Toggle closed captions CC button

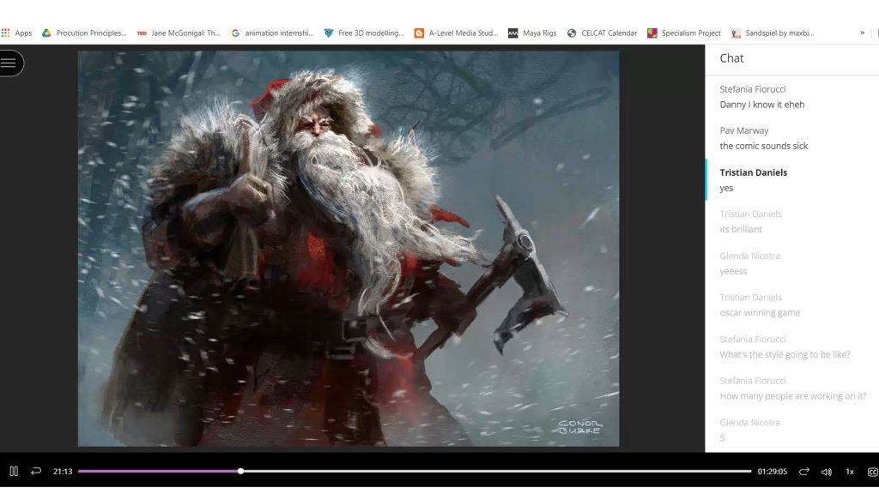click(x=873, y=473)
